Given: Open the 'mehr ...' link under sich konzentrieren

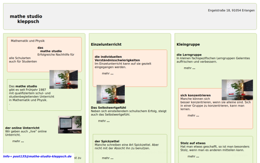Looking at the screenshot, I should tap(193, 116).
